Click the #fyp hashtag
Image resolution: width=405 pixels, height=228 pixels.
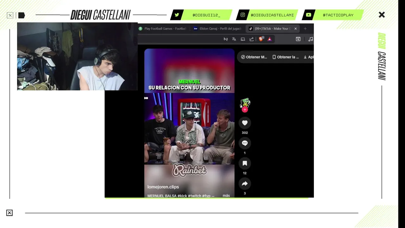pyautogui.click(x=206, y=196)
